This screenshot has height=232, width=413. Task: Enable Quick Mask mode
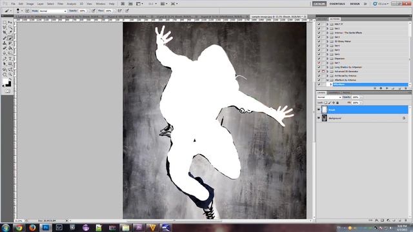tap(7, 91)
